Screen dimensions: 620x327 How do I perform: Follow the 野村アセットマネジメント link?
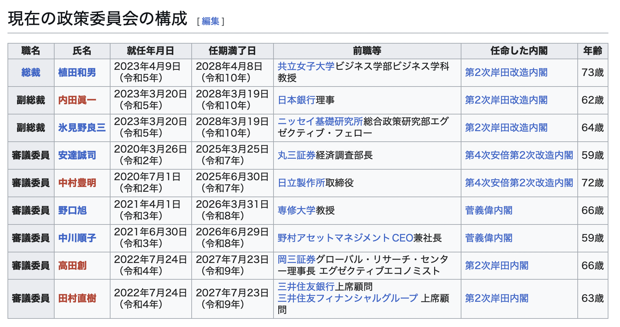click(334, 238)
